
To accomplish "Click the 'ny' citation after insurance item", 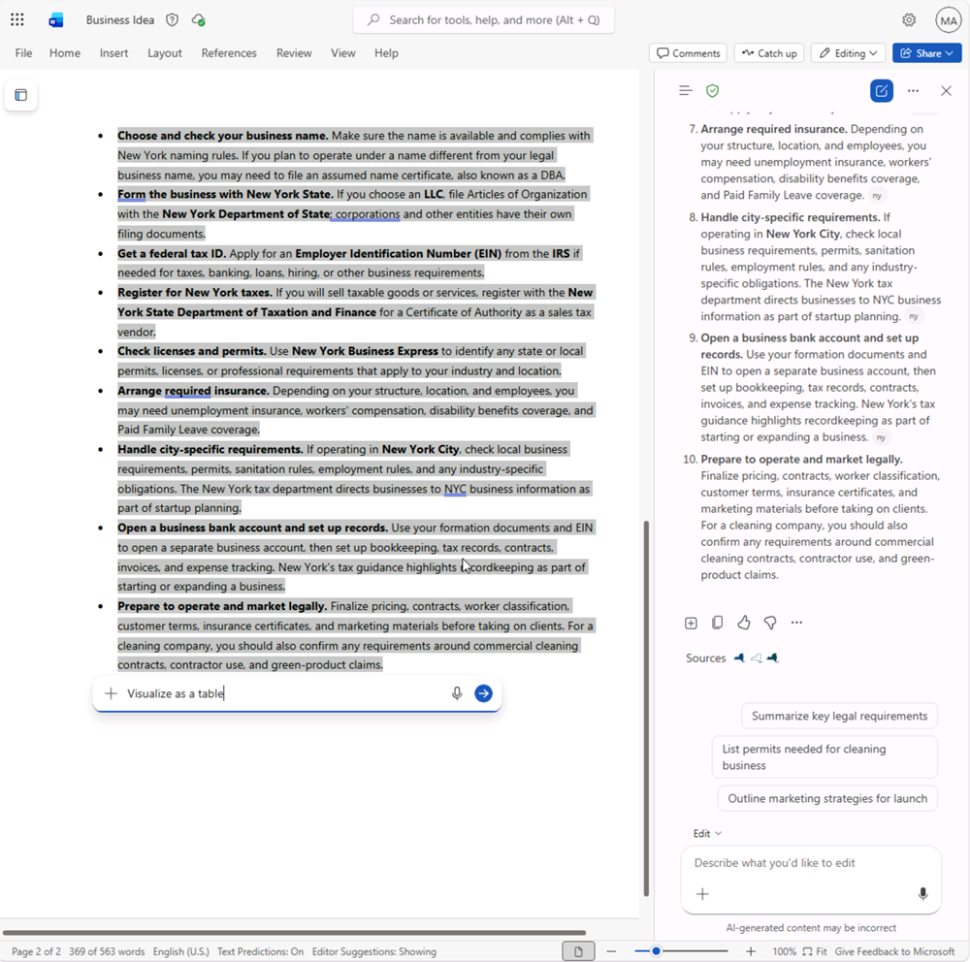I will (877, 196).
